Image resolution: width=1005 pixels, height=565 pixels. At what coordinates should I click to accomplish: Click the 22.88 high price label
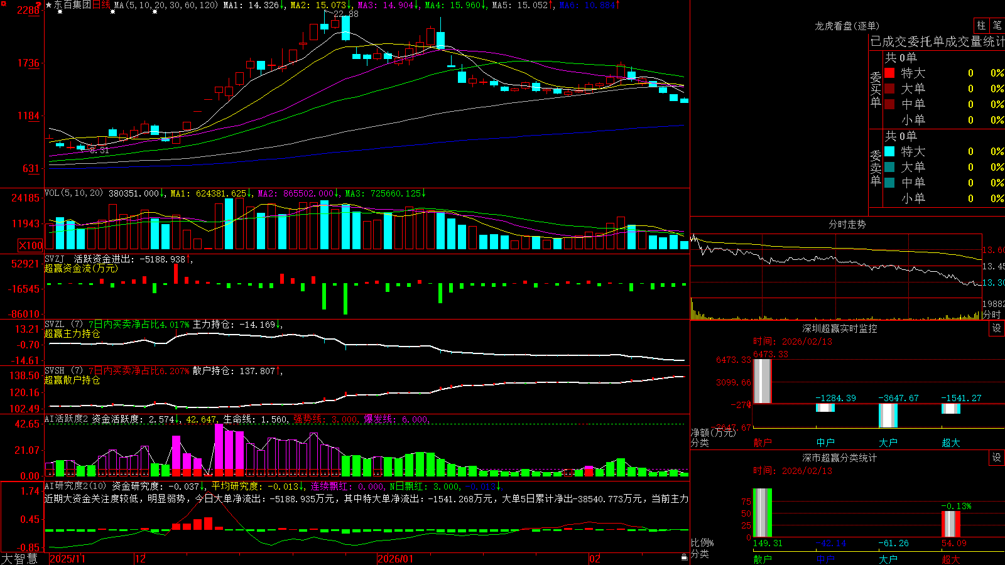pyautogui.click(x=346, y=14)
